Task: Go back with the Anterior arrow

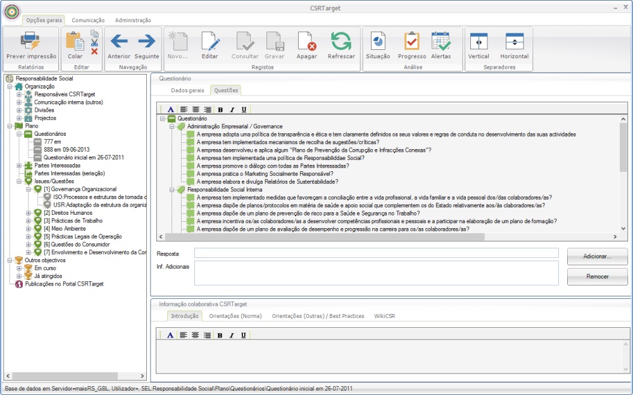Action: pyautogui.click(x=119, y=42)
